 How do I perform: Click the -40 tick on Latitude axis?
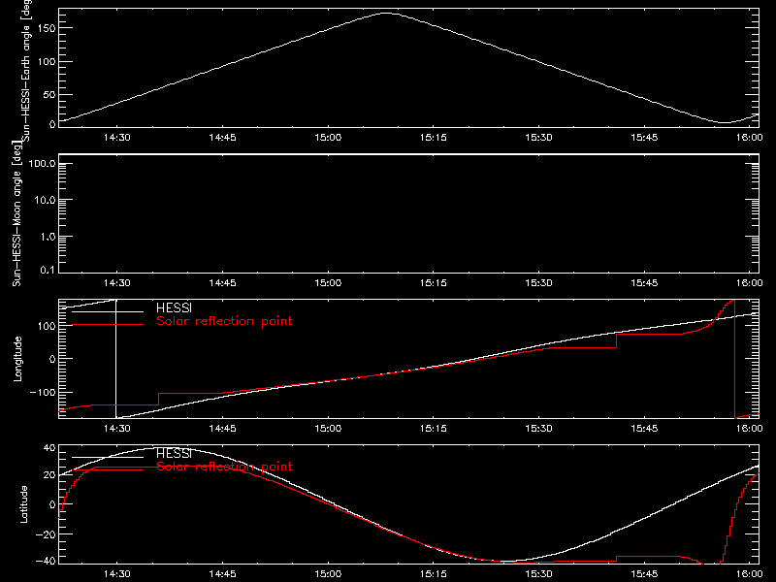click(x=46, y=562)
